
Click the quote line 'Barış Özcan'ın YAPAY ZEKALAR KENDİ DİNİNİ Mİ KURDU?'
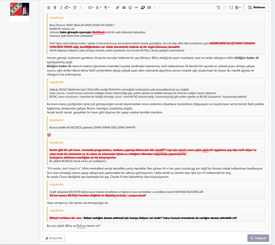[82, 25]
